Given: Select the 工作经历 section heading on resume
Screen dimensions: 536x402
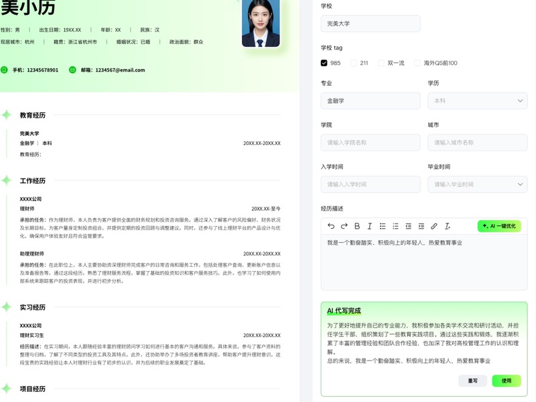Looking at the screenshot, I should point(32,181).
